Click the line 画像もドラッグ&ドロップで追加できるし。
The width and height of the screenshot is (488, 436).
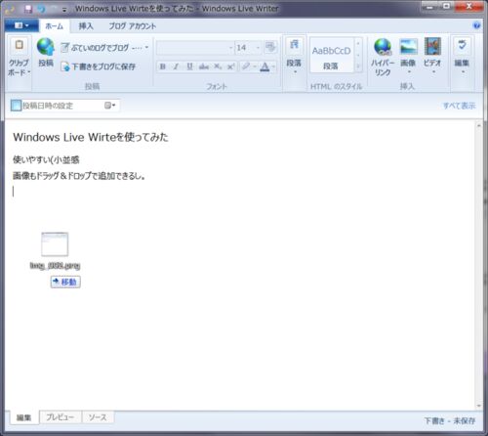(x=79, y=176)
